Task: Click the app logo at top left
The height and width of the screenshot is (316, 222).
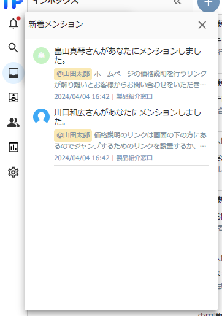Action: tap(13, 4)
